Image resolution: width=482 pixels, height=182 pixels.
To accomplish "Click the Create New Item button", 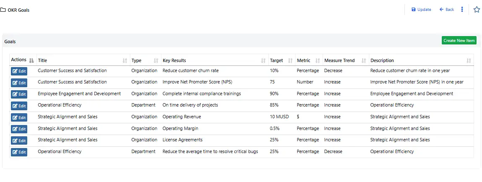I will coord(459,41).
